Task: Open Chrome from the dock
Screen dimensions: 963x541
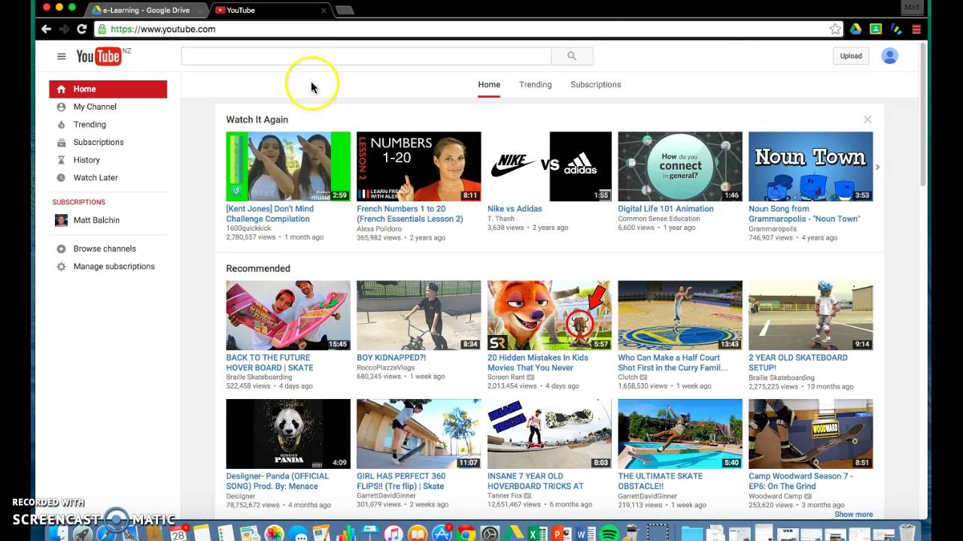Action: click(466, 533)
